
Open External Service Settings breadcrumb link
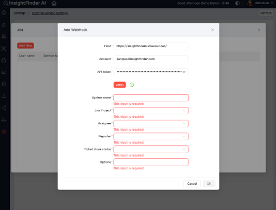pyautogui.click(x=50, y=13)
